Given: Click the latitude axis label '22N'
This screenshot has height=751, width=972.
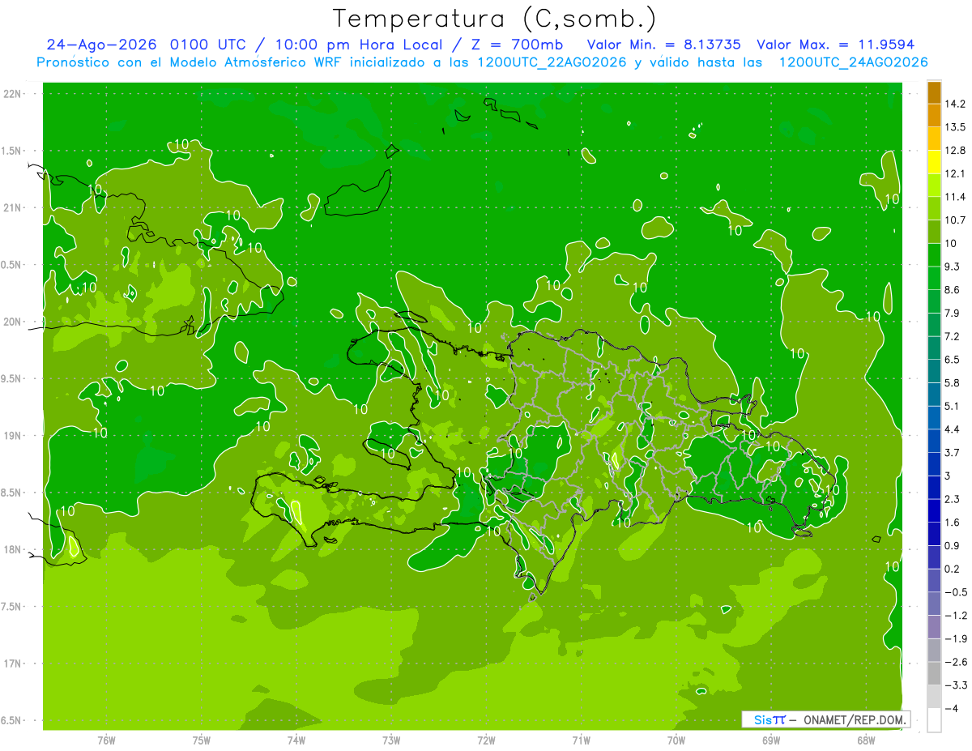Looking at the screenshot, I should pos(13,94).
